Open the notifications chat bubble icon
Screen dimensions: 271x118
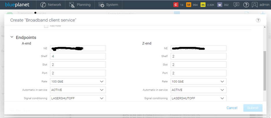click(x=236, y=5)
